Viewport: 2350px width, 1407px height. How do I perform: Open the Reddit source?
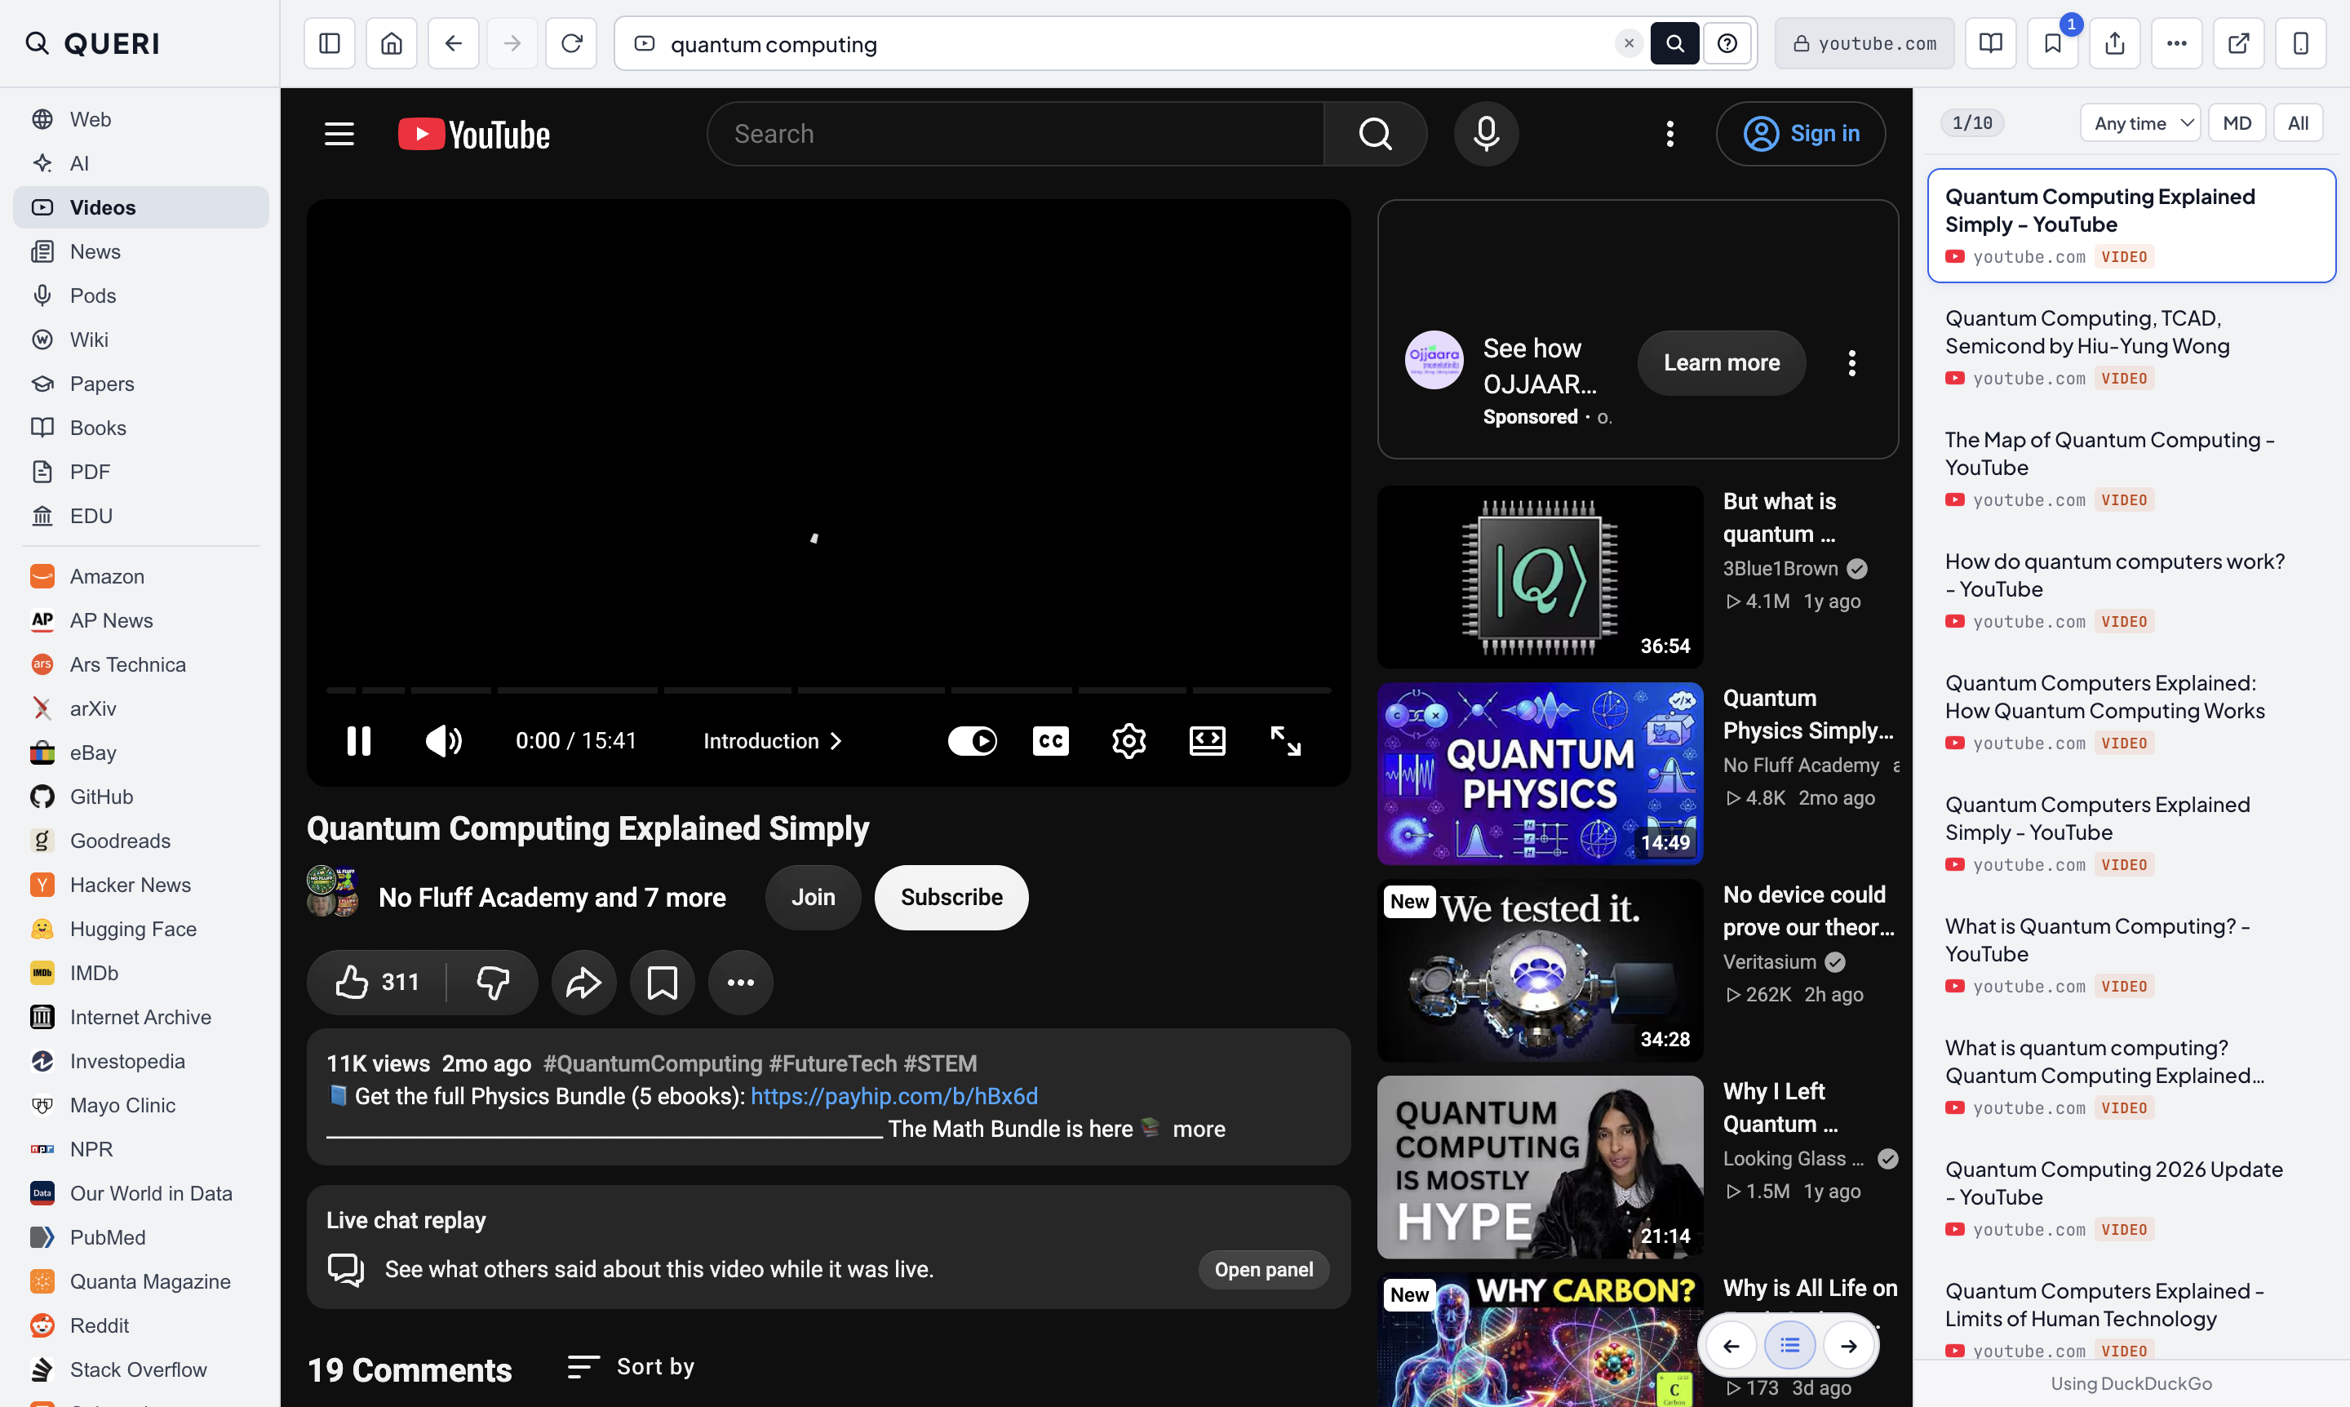point(140,1325)
